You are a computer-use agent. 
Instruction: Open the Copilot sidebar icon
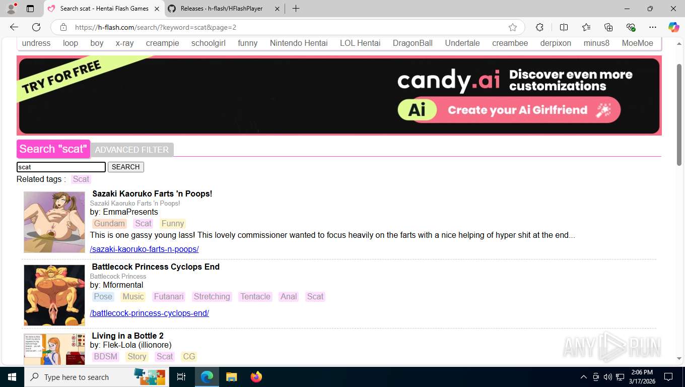click(673, 27)
